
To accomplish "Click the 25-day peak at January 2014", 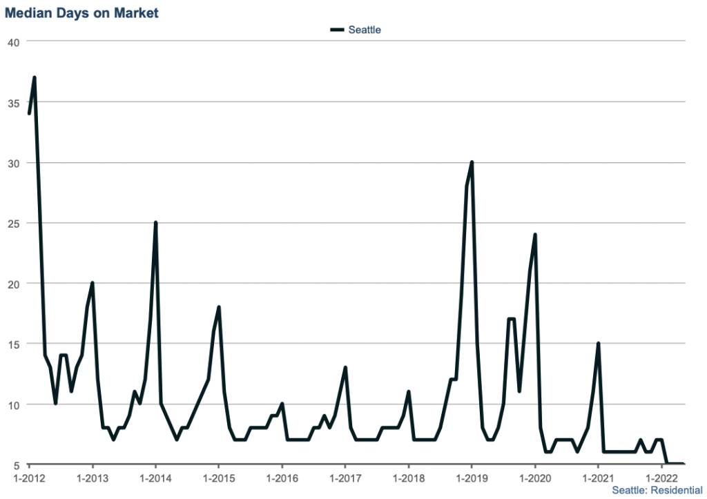I will pos(155,222).
